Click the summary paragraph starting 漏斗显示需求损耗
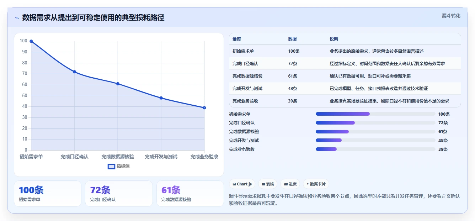The height and width of the screenshot is (221, 475). pyautogui.click(x=345, y=200)
